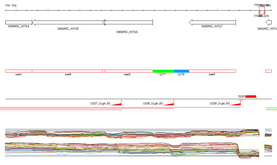The width and height of the screenshot is (277, 165).
Task: Click the small red annotation box at far right
Action: coord(268,71)
